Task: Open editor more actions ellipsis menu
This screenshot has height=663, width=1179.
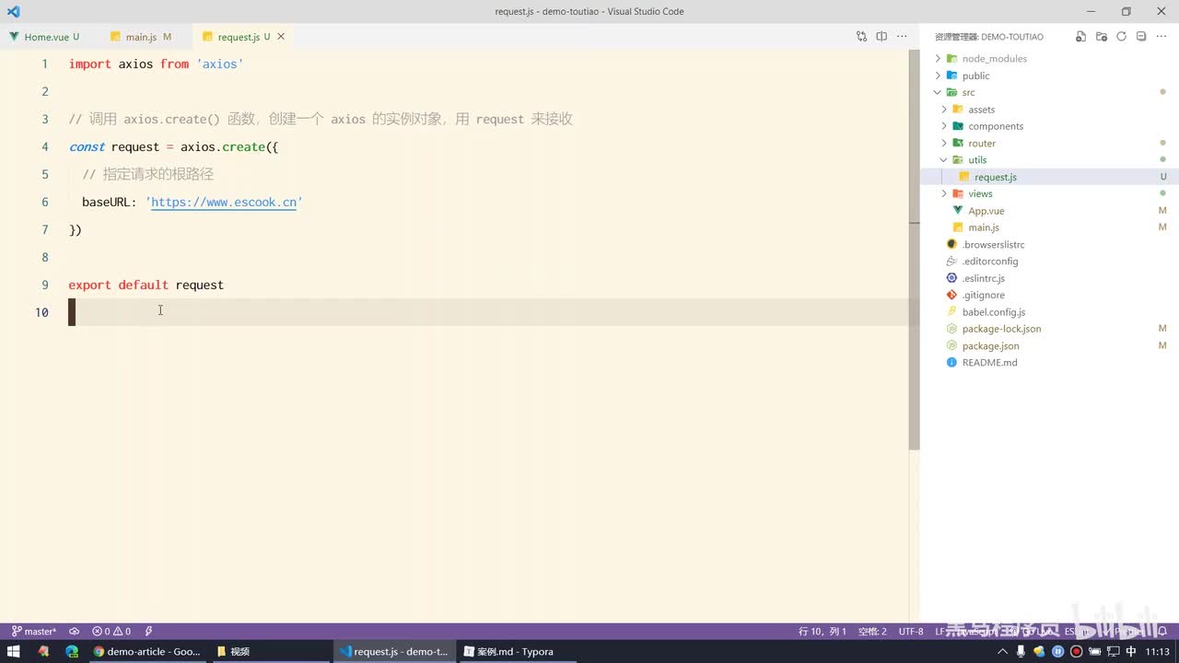Action: (902, 37)
